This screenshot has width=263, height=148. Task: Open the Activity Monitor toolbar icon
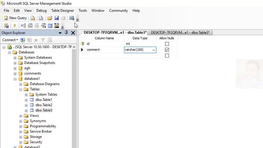pyautogui.click(x=72, y=18)
